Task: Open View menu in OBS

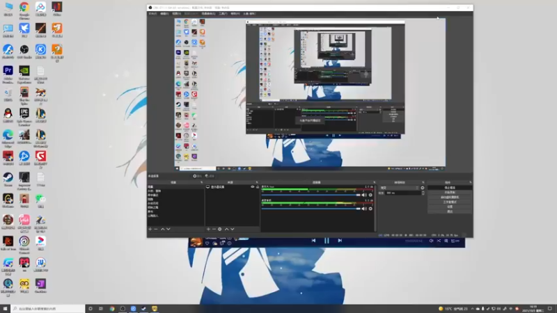Action: pyautogui.click(x=177, y=13)
